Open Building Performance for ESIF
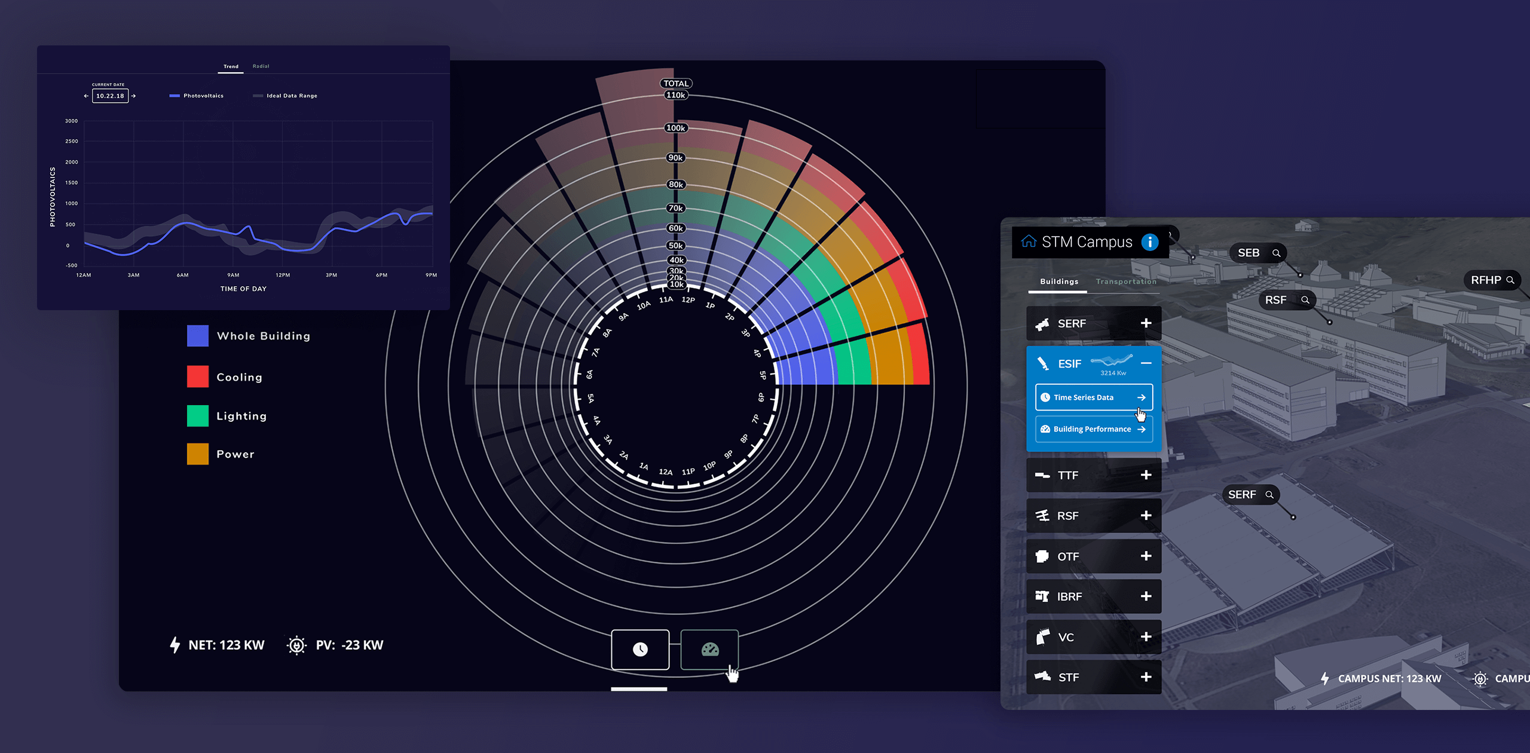Image resolution: width=1530 pixels, height=753 pixels. click(x=1093, y=429)
